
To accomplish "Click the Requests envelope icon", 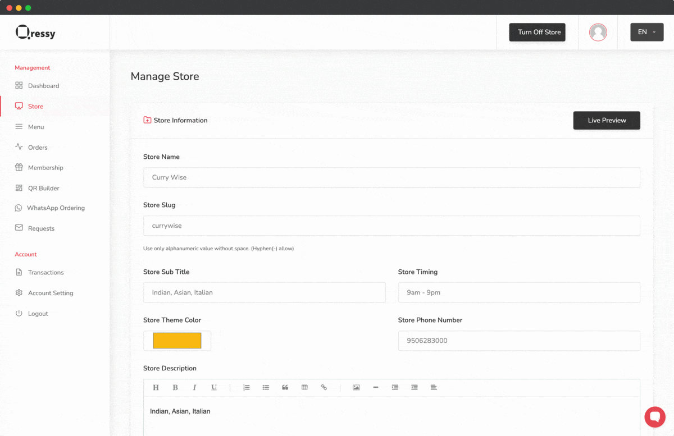I will (x=19, y=228).
